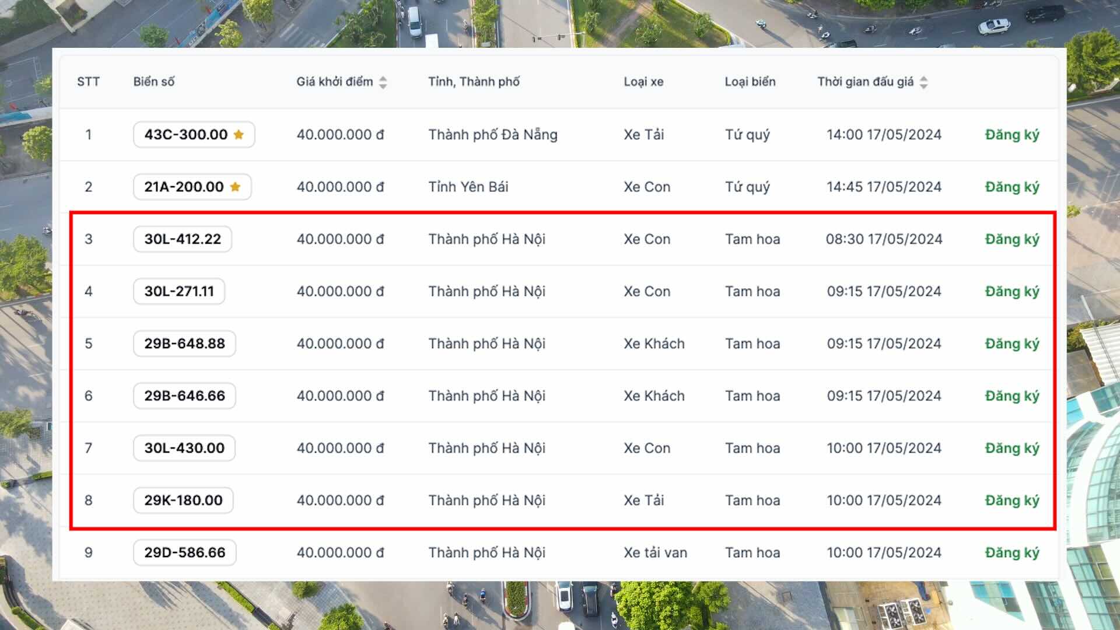Sort by Thời gian đấu giá arrows

point(923,82)
